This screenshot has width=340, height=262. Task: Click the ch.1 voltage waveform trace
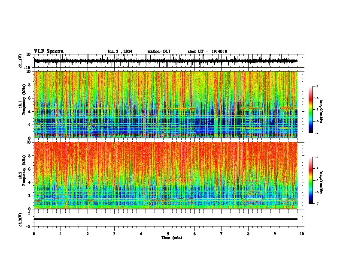tap(166, 61)
